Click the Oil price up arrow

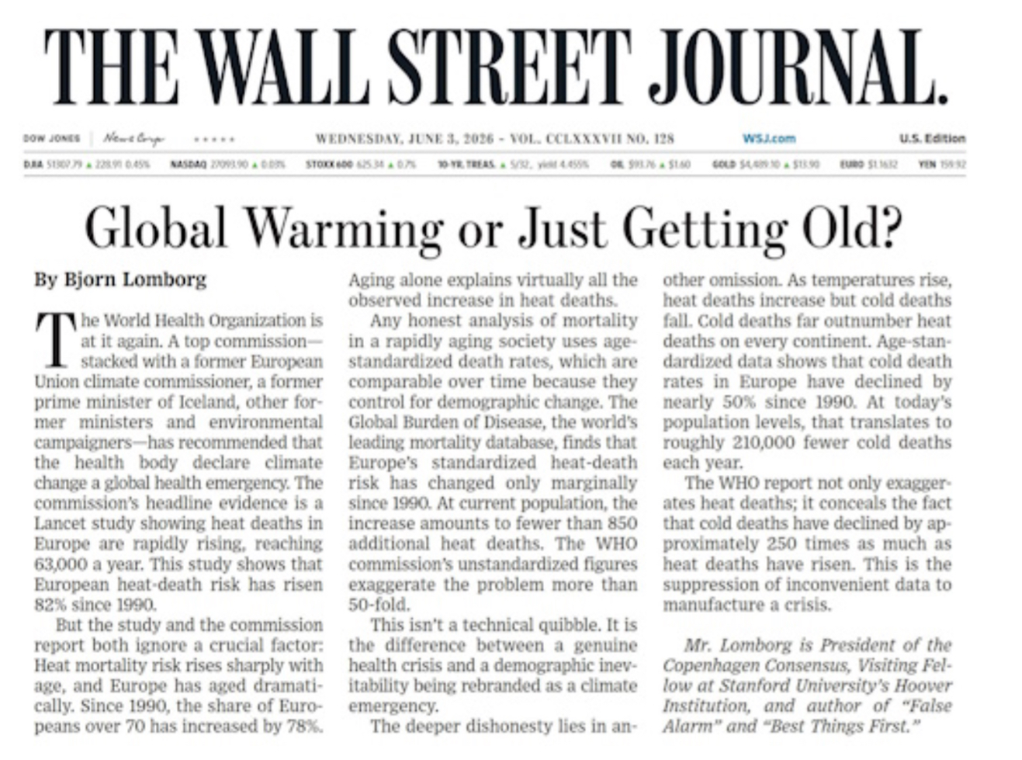(x=662, y=165)
